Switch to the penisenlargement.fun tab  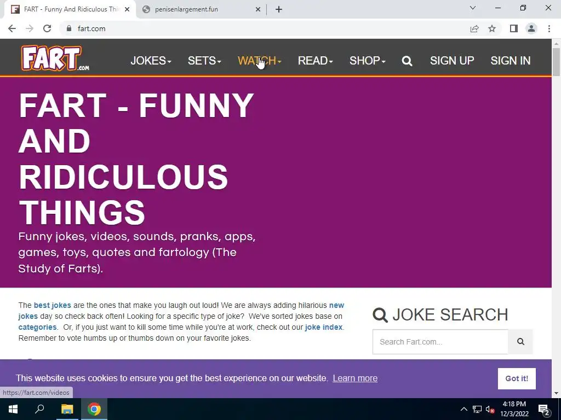pyautogui.click(x=201, y=9)
